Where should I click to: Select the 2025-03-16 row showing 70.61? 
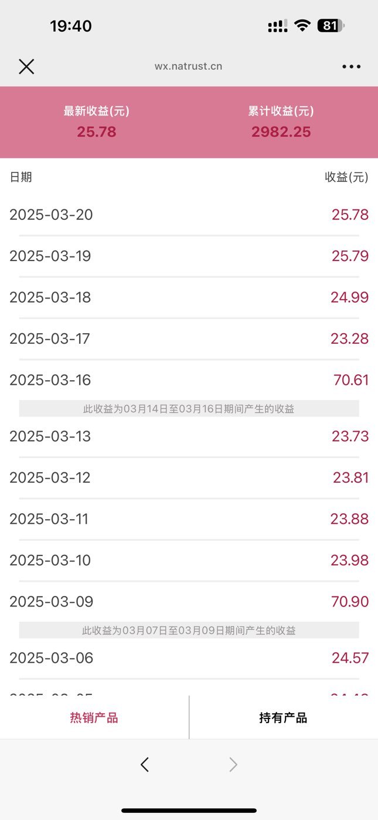[189, 380]
